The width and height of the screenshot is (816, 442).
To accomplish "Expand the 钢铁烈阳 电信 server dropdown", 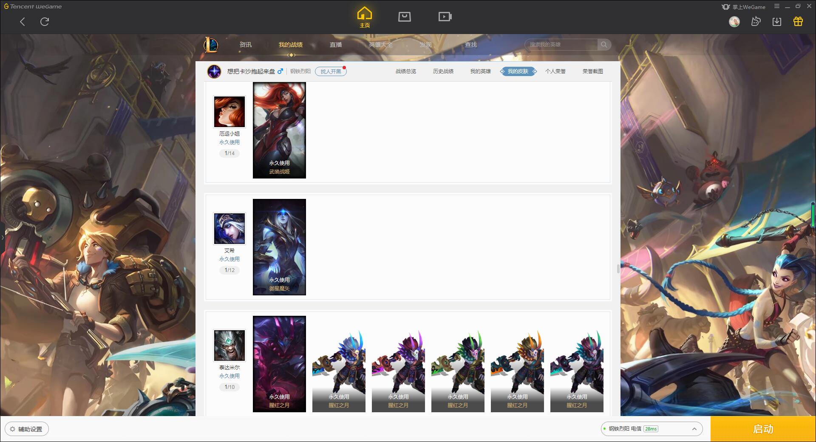I will (652, 429).
